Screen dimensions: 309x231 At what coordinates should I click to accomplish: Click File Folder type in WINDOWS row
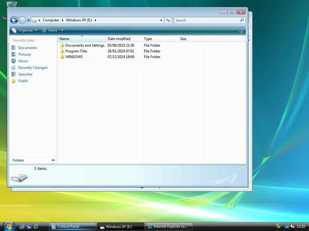pyautogui.click(x=152, y=57)
